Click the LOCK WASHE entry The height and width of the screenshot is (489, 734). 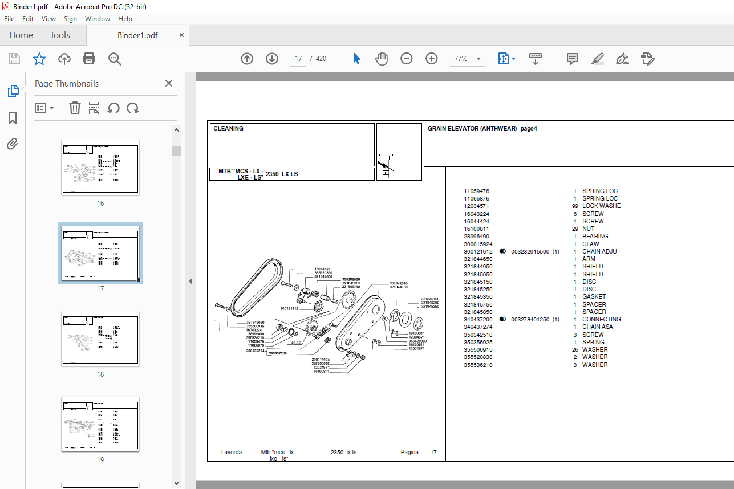(x=601, y=206)
